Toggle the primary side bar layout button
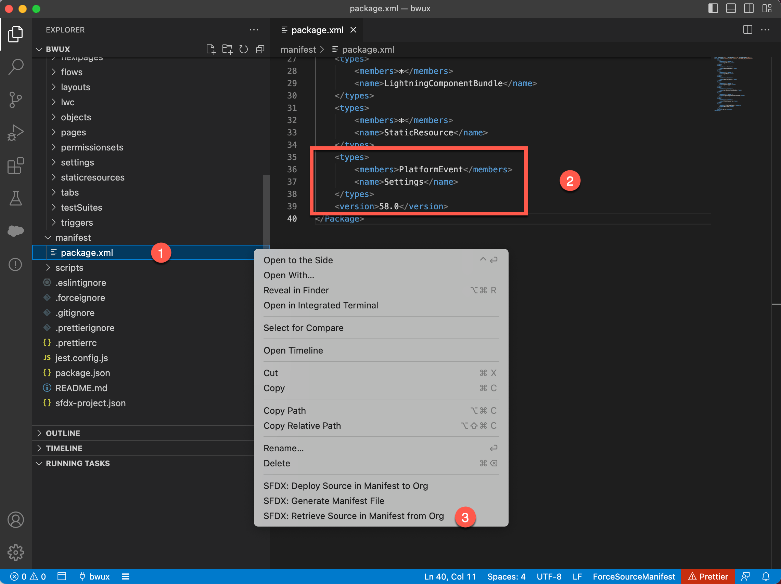Viewport: 781px width, 584px height. pos(713,9)
